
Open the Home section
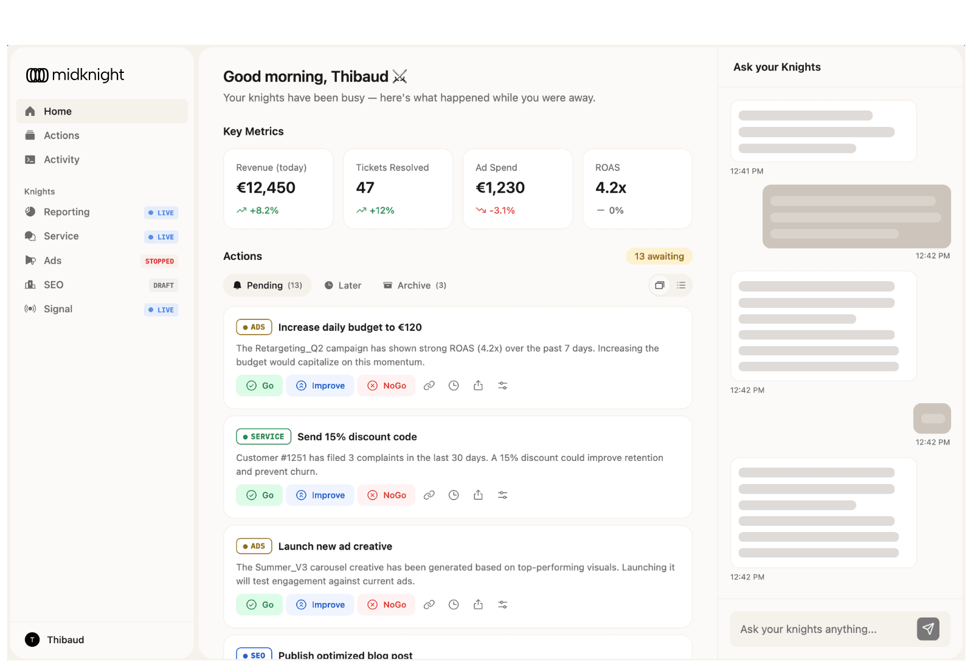(x=57, y=111)
